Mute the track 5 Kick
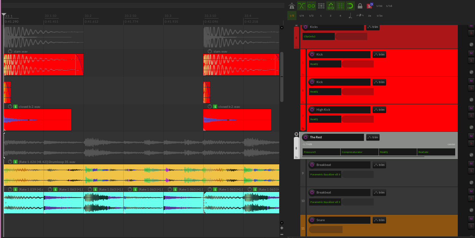Image resolution: width=475 pixels, height=238 pixels. point(471,53)
